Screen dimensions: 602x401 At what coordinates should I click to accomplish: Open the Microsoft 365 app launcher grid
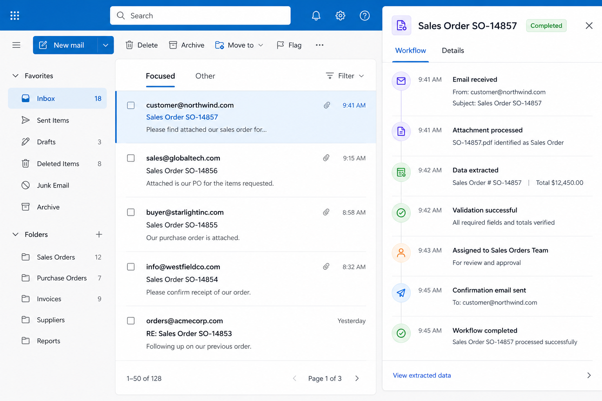click(15, 15)
